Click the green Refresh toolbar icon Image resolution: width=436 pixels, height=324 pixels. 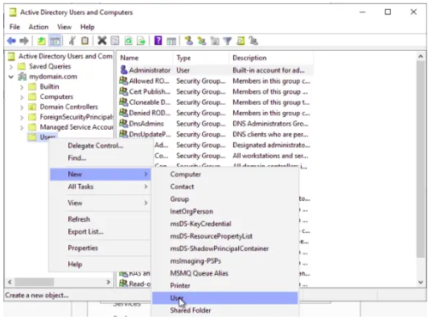click(x=129, y=40)
